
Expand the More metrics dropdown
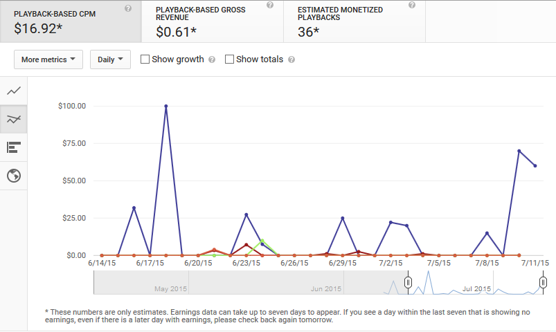click(48, 59)
